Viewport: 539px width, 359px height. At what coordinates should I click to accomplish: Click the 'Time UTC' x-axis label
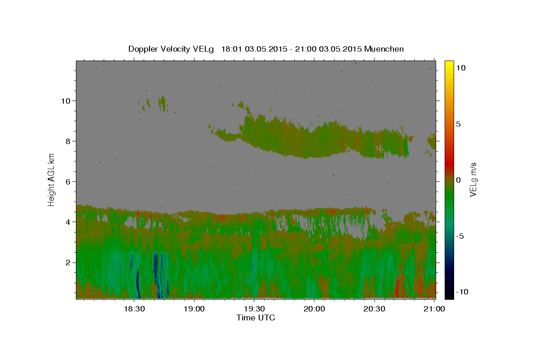[x=256, y=318]
